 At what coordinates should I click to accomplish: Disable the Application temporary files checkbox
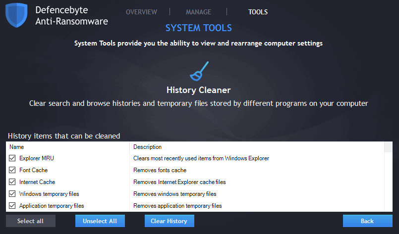tap(12, 205)
